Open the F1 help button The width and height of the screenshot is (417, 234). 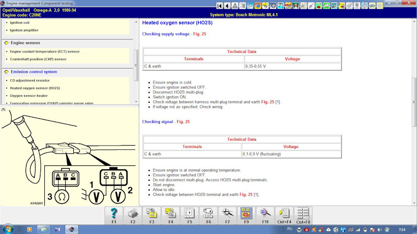pyautogui.click(x=114, y=215)
